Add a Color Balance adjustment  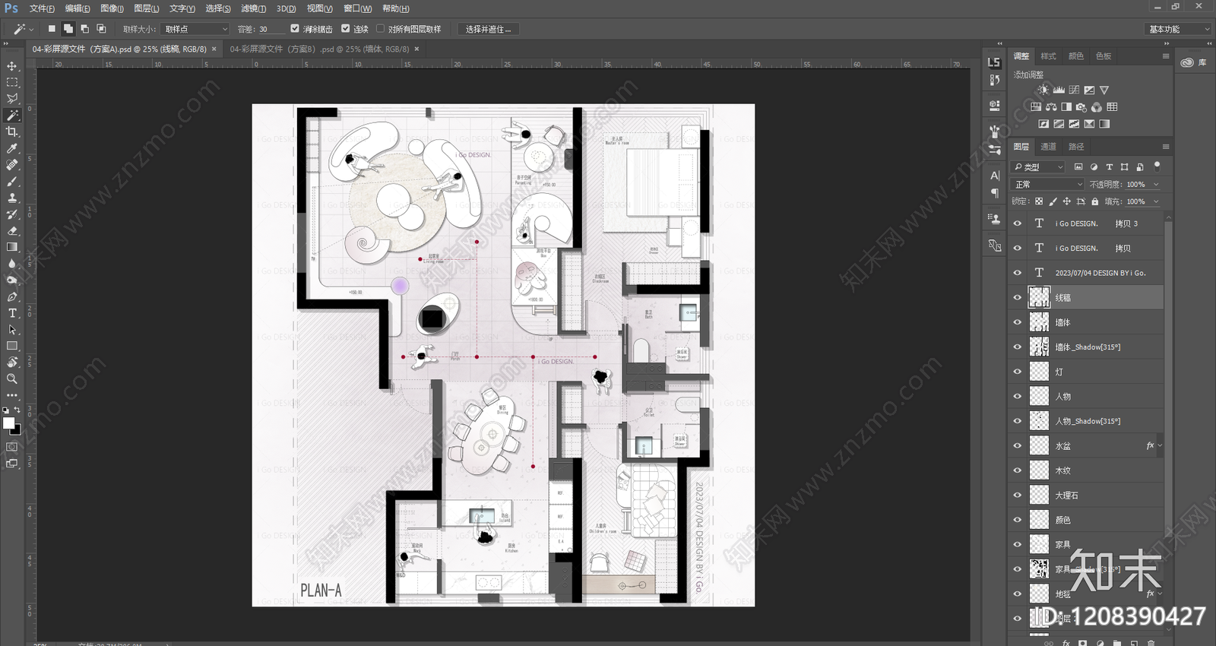pos(1051,107)
